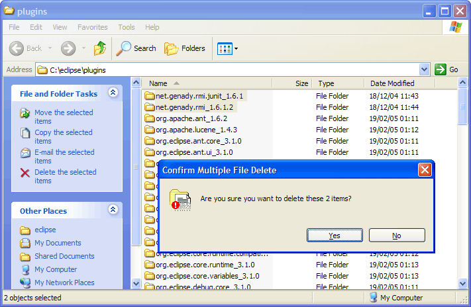
Task: Open the Back history dropdown arrow
Action: 50,48
